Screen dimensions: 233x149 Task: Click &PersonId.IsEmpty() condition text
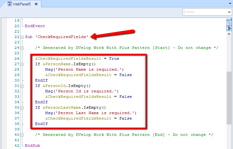coord(67,86)
